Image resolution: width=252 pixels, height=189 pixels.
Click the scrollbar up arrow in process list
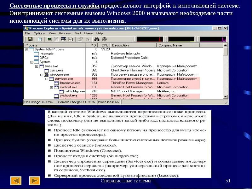[226, 45]
